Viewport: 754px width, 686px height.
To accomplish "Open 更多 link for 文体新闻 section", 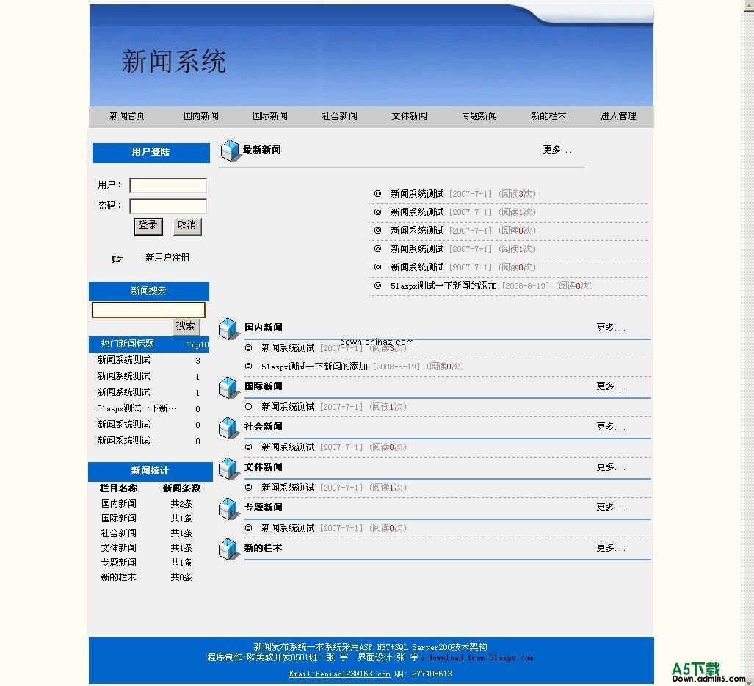I will click(611, 467).
